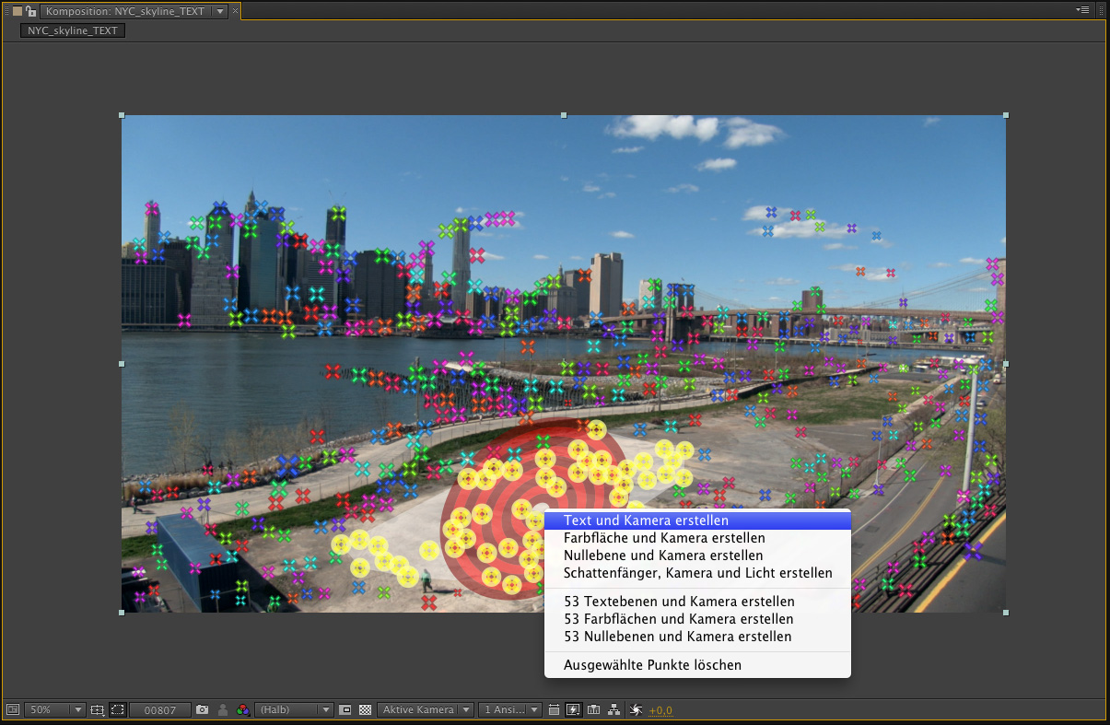Click the grid and guide options icon

[98, 710]
